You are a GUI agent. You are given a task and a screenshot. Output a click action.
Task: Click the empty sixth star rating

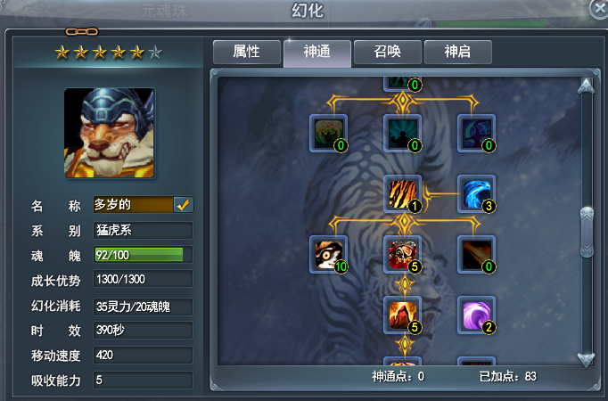coord(155,52)
